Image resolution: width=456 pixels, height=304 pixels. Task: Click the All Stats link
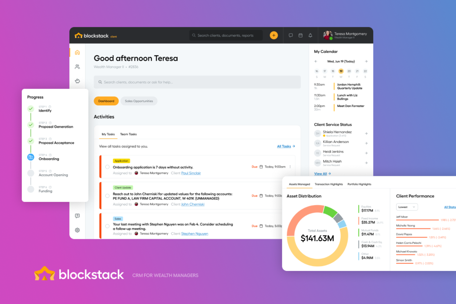point(450,207)
